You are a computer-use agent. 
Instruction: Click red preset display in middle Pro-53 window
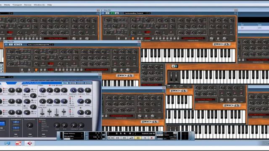(97, 70)
